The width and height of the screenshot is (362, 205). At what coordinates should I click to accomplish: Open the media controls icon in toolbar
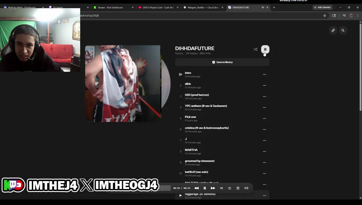click(x=344, y=16)
